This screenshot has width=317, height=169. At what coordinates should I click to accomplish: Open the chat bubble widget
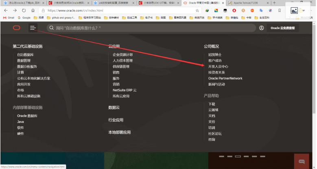pyautogui.click(x=302, y=161)
